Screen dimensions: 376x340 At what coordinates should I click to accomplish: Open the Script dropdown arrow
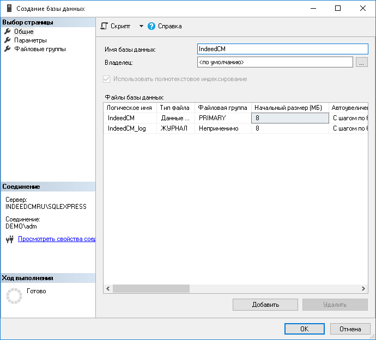[141, 26]
